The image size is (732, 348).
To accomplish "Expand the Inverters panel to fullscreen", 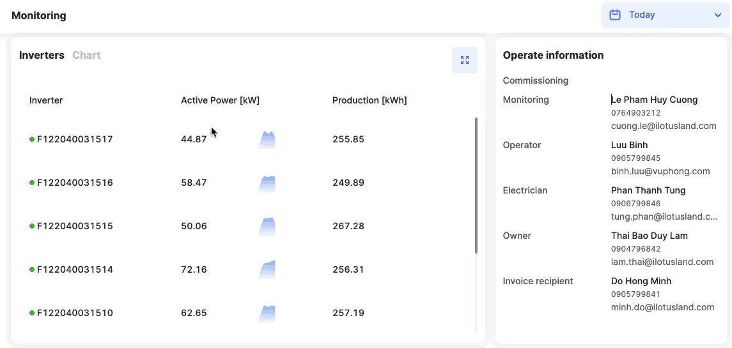I will tap(464, 60).
